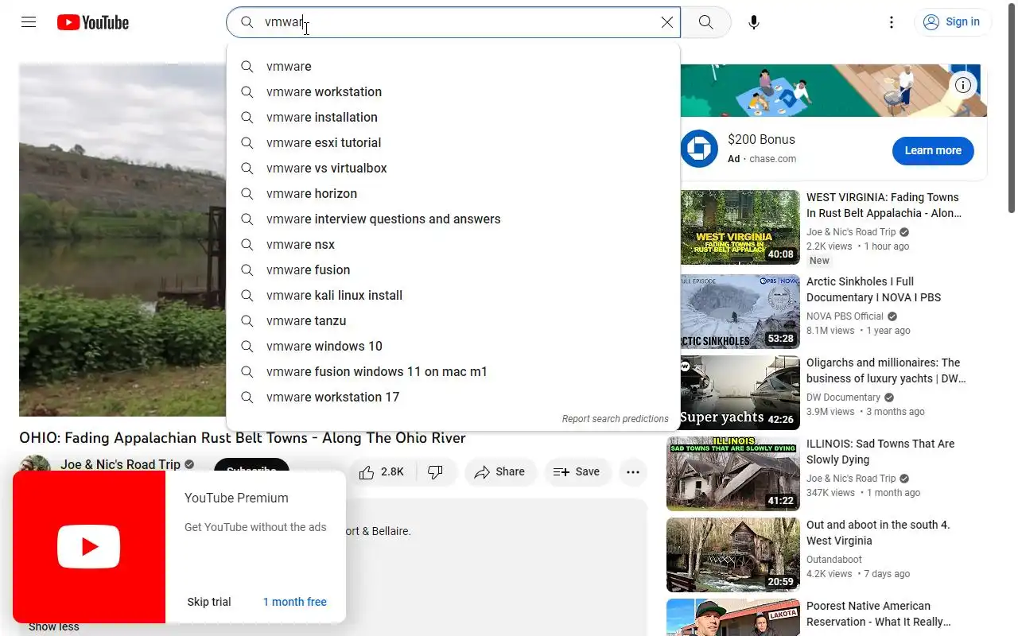
Task: Pick 'vmware interview questions and answers'
Action: coord(453,219)
